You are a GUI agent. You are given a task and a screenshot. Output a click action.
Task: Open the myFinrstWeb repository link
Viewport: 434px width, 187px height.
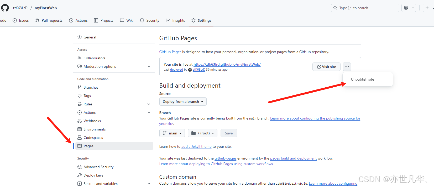[x=46, y=8]
